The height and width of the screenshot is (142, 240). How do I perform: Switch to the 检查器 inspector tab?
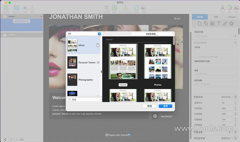(200, 17)
